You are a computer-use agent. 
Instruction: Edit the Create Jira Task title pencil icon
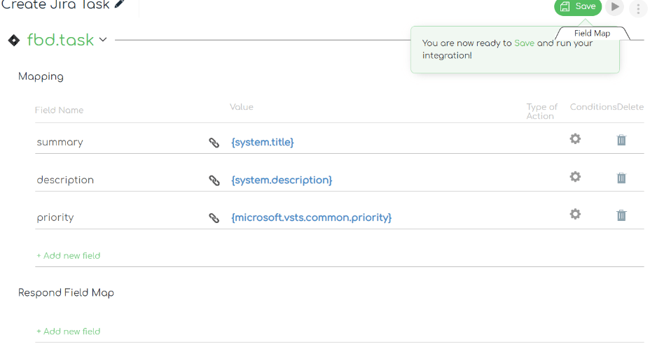[x=119, y=4]
